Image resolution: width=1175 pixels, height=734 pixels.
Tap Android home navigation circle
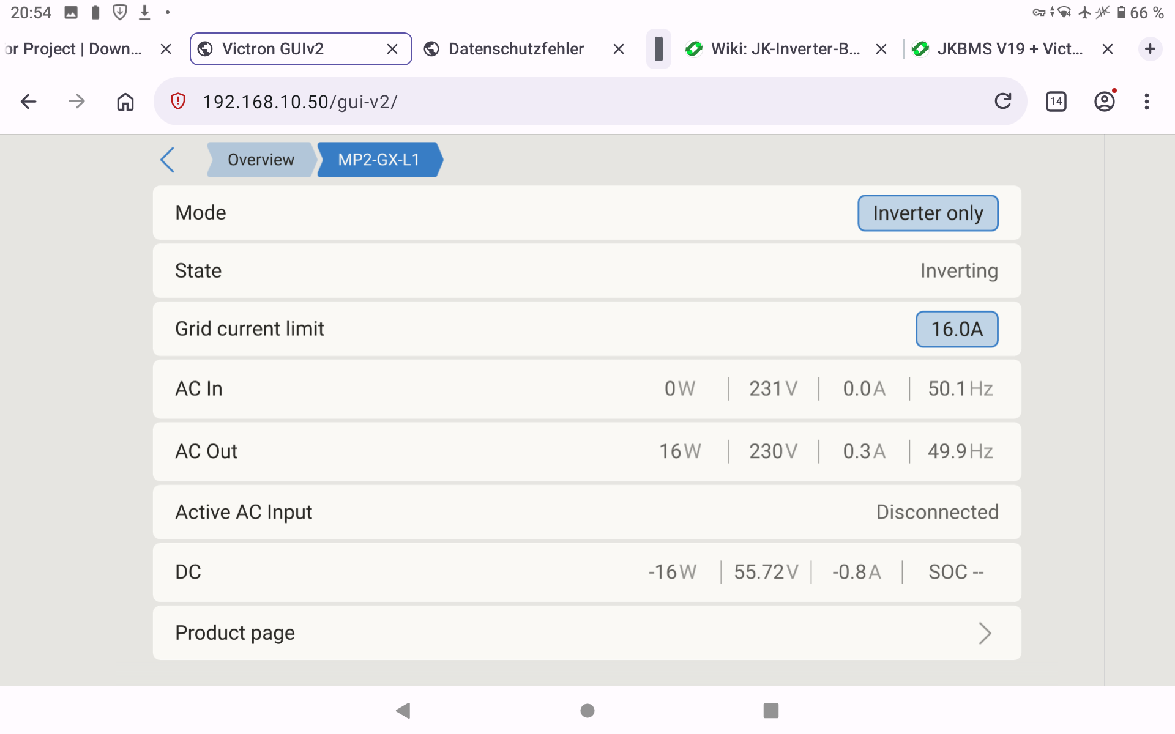tap(587, 710)
